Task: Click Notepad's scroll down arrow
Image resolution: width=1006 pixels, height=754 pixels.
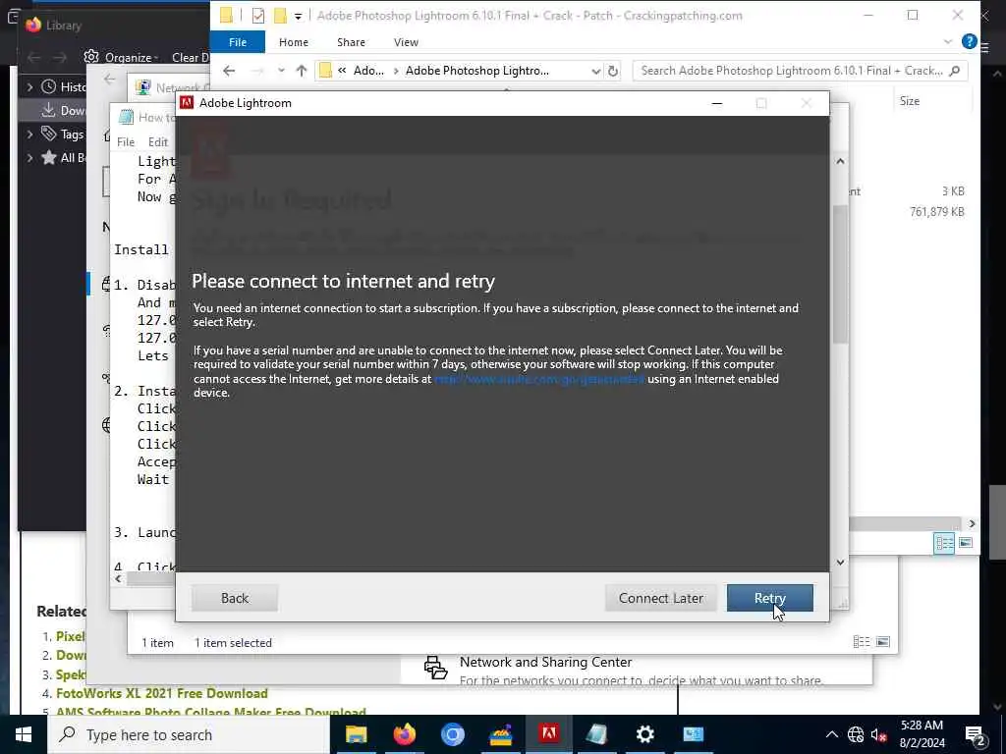Action: [x=840, y=562]
